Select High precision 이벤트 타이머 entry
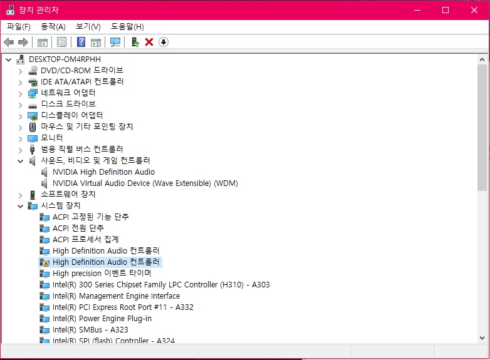 coord(102,273)
